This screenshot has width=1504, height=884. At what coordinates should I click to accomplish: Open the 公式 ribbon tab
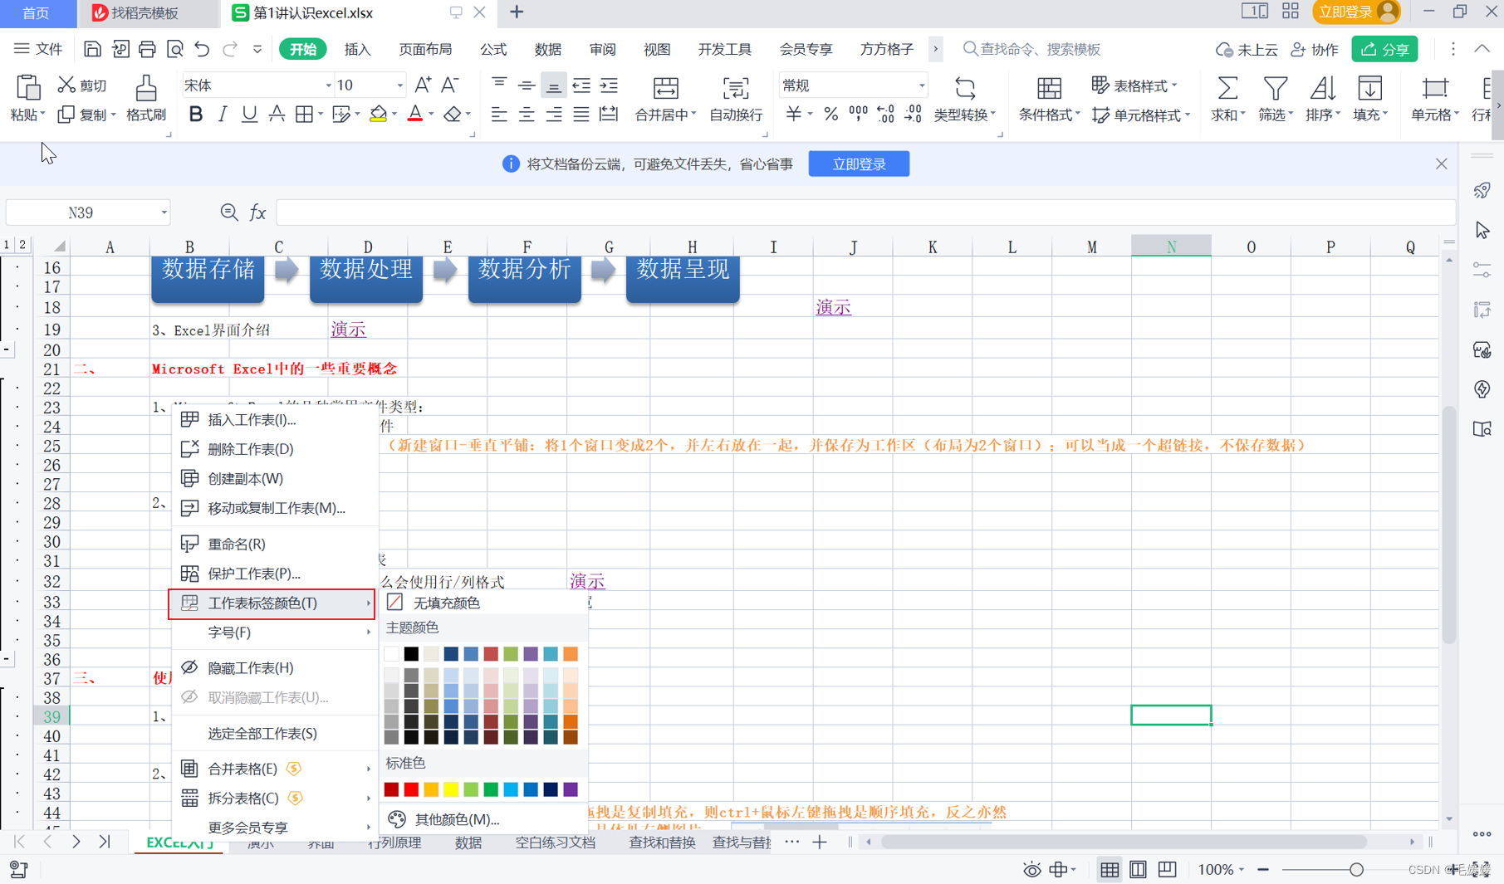click(493, 49)
